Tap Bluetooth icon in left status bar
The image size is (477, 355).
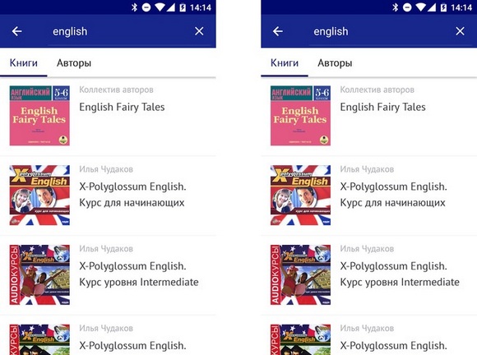click(134, 7)
